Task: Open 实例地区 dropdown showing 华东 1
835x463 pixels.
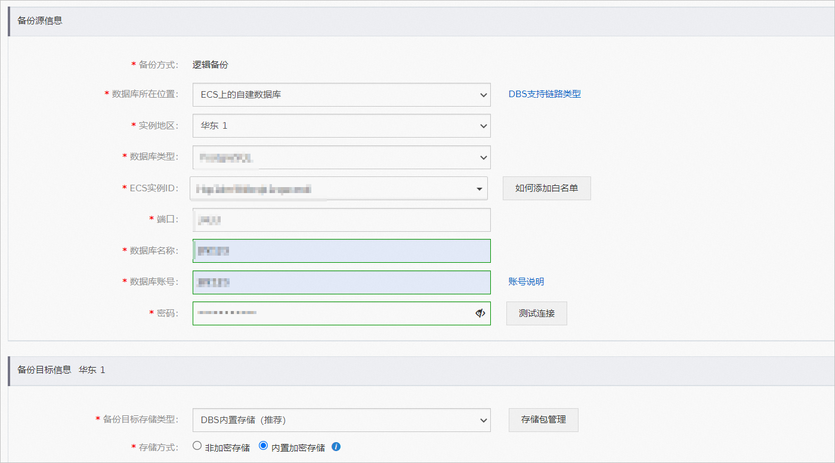Action: [342, 126]
